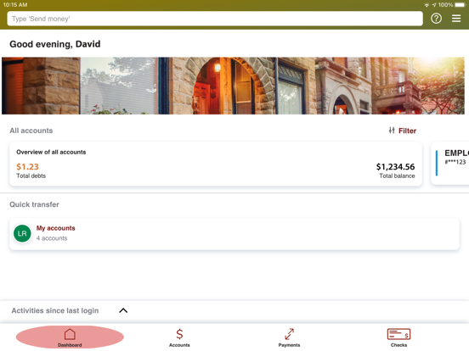Image resolution: width=469 pixels, height=351 pixels.
Task: Click the 'All accounts' heading
Action: tap(31, 131)
